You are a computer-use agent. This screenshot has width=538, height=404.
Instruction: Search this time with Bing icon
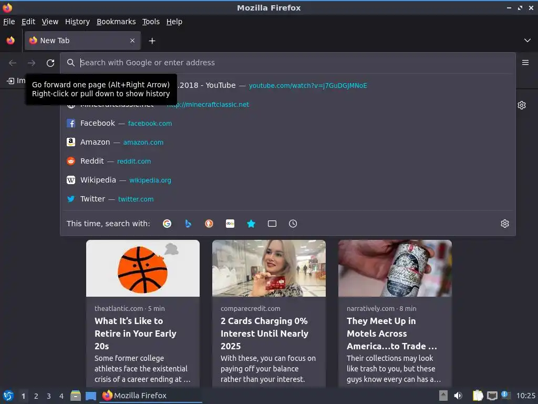tap(188, 224)
